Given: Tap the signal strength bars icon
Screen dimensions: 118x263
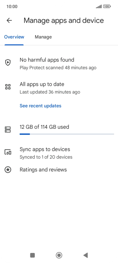Looking at the screenshot, I should pos(99,6).
